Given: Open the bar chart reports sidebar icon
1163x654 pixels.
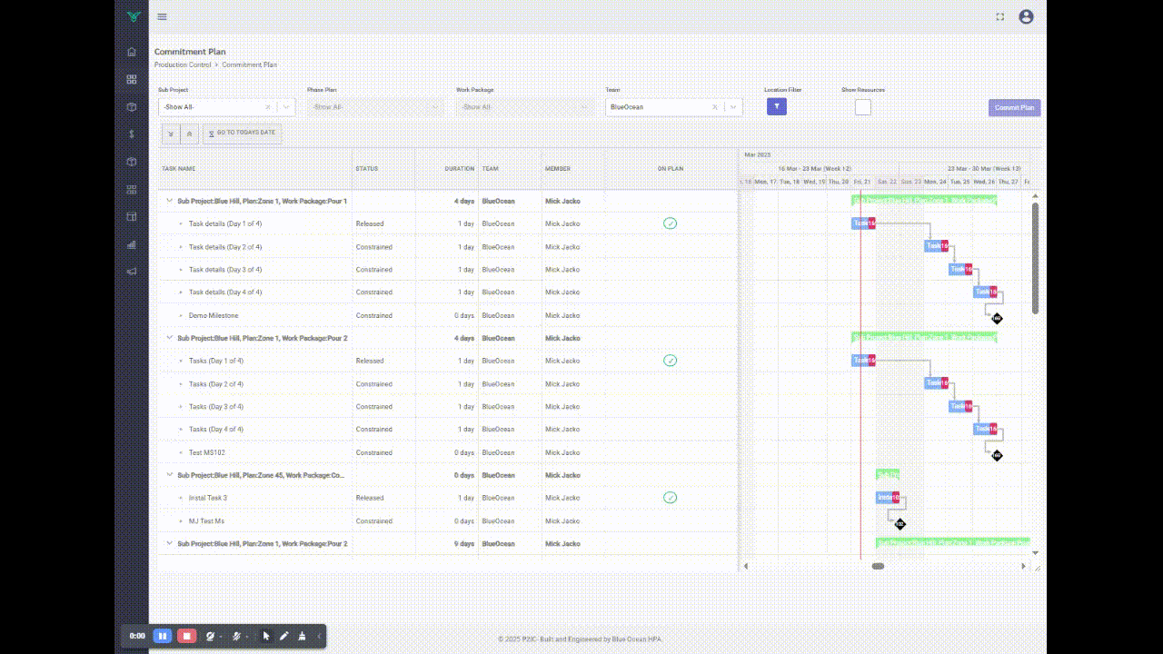Looking at the screenshot, I should click(132, 244).
